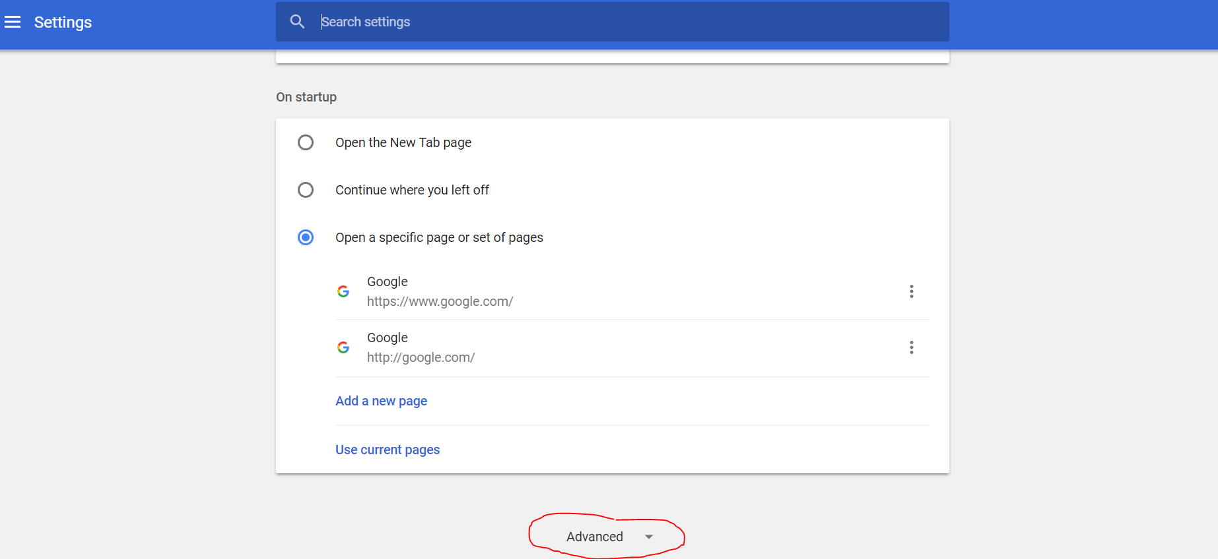This screenshot has height=559, width=1218.
Task: Open more actions for http://google.com/ entry
Action: click(911, 347)
